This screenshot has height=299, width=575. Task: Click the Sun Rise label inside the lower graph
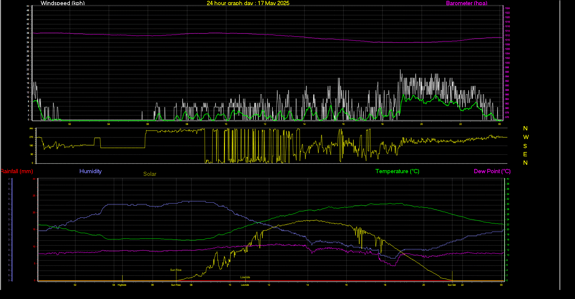[x=176, y=270]
